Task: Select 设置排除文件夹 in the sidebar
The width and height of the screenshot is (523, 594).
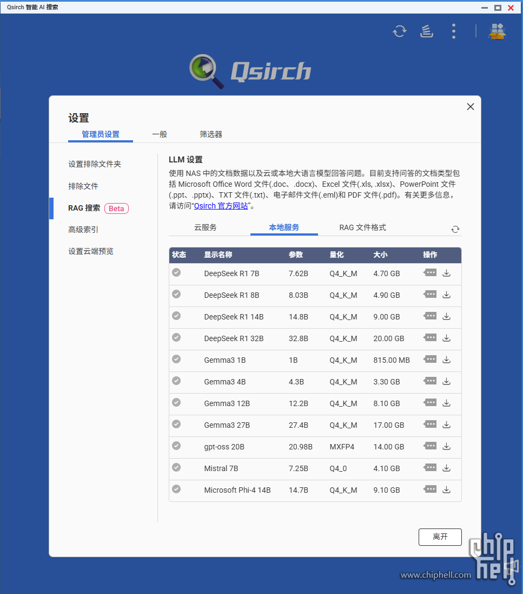Action: click(95, 164)
